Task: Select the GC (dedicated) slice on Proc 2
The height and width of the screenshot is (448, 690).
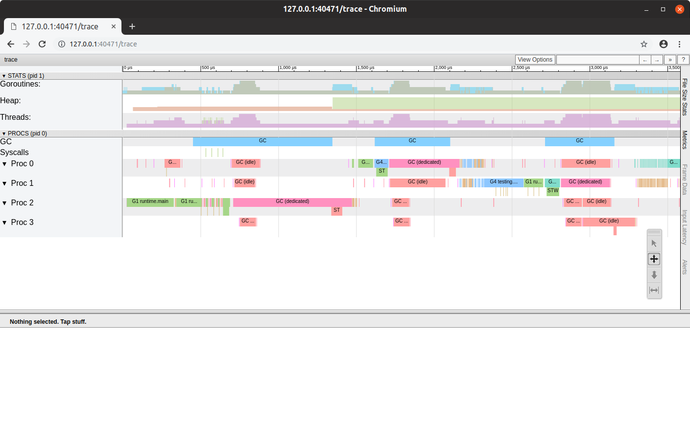Action: point(292,202)
